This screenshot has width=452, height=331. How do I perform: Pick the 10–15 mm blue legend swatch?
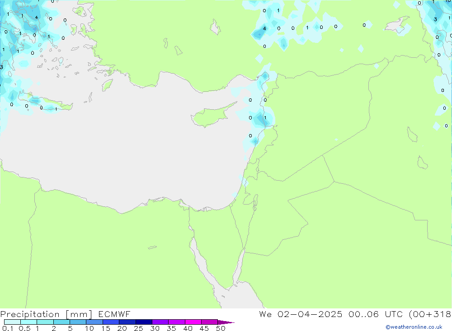[94, 322]
